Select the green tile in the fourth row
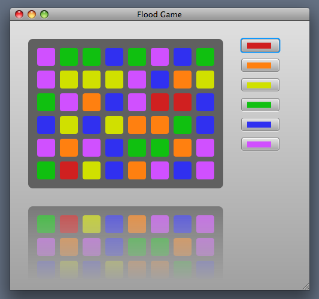Image resolution: width=319 pixels, height=299 pixels. (x=183, y=125)
